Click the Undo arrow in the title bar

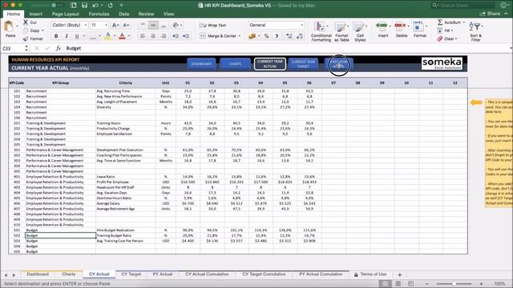click(x=95, y=6)
